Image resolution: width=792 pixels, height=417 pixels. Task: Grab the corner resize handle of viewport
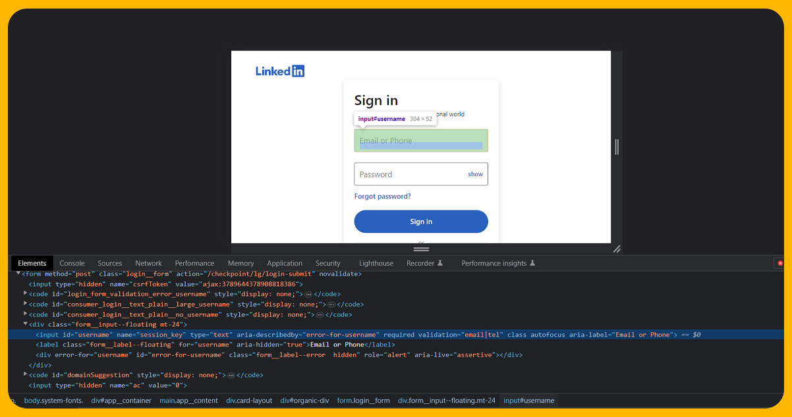click(617, 249)
